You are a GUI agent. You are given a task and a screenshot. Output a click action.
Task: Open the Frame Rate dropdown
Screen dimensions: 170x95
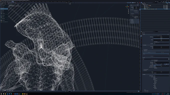[x=161, y=44]
